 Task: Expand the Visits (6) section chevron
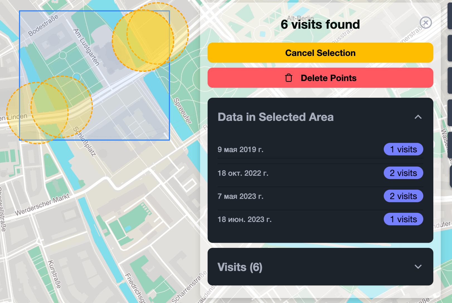(418, 267)
